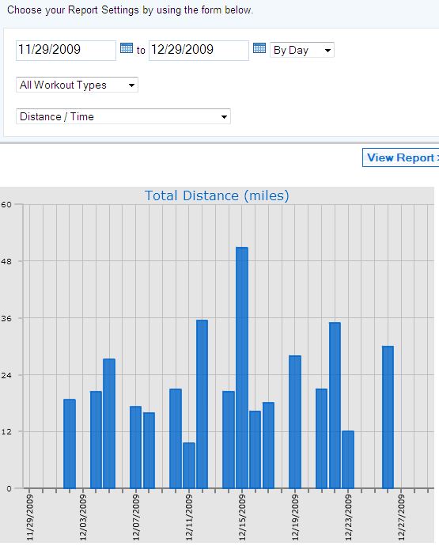Image resolution: width=439 pixels, height=546 pixels.
Task: Open calendar picker for start date
Action: [x=127, y=48]
